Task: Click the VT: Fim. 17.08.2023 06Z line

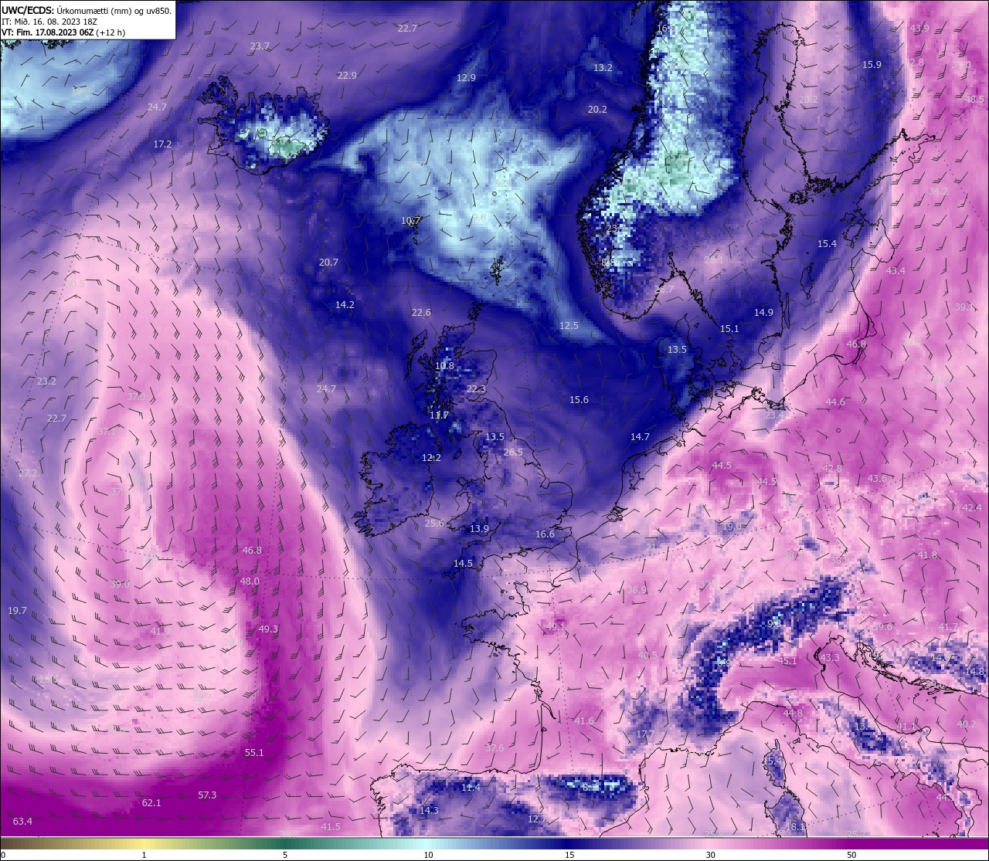Action: pos(63,32)
